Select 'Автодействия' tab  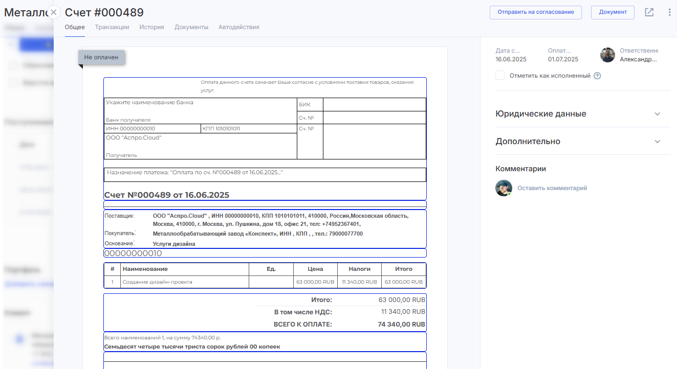(238, 27)
